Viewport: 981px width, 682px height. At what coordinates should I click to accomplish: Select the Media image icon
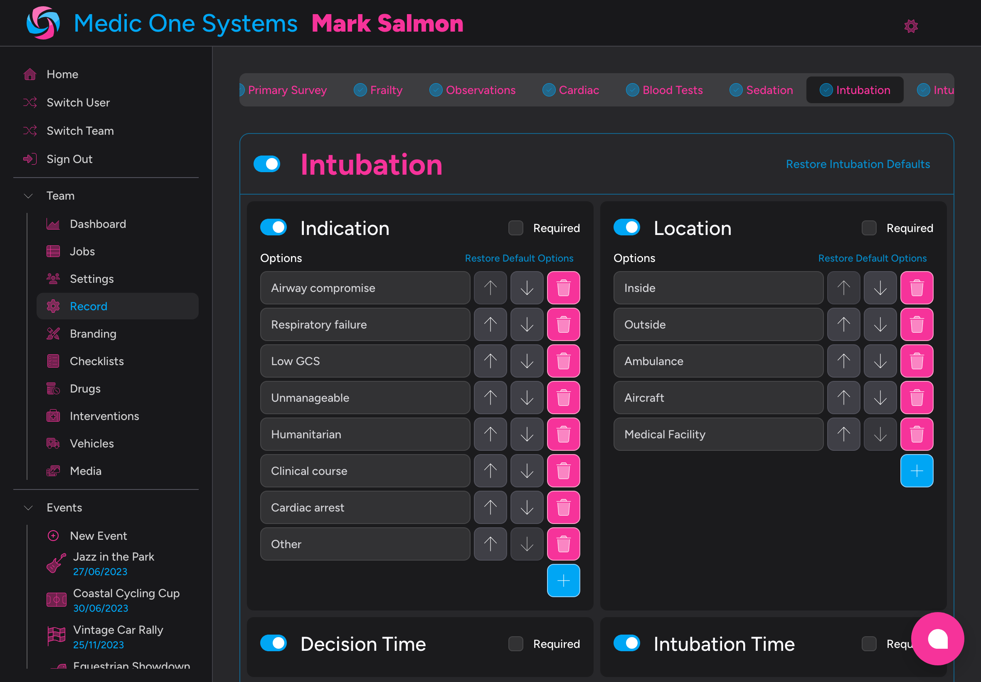(x=53, y=470)
